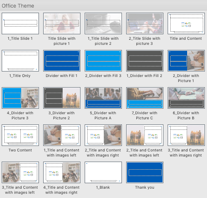This screenshot has width=207, height=198.
Task: Choose the 7_Divider with Picture C layout
Action: click(145, 98)
